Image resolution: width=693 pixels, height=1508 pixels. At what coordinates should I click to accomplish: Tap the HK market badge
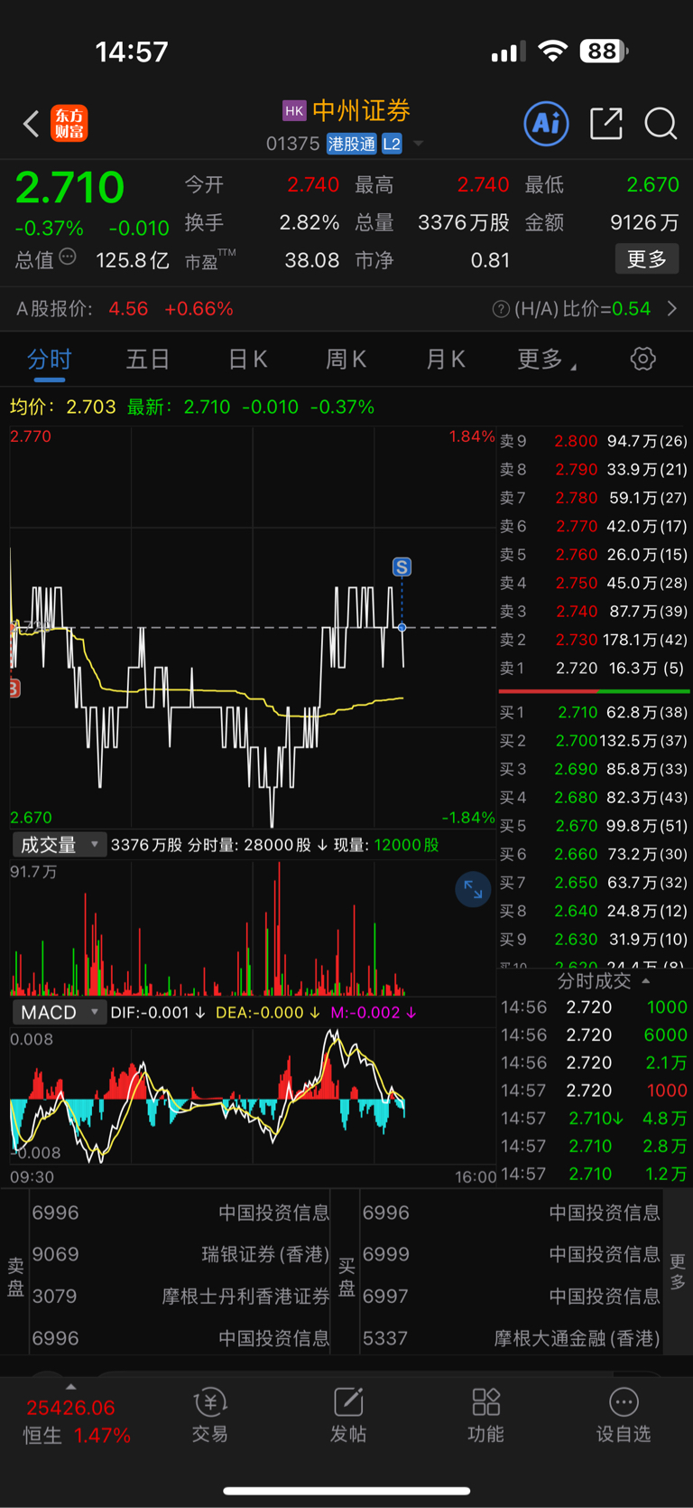(294, 111)
